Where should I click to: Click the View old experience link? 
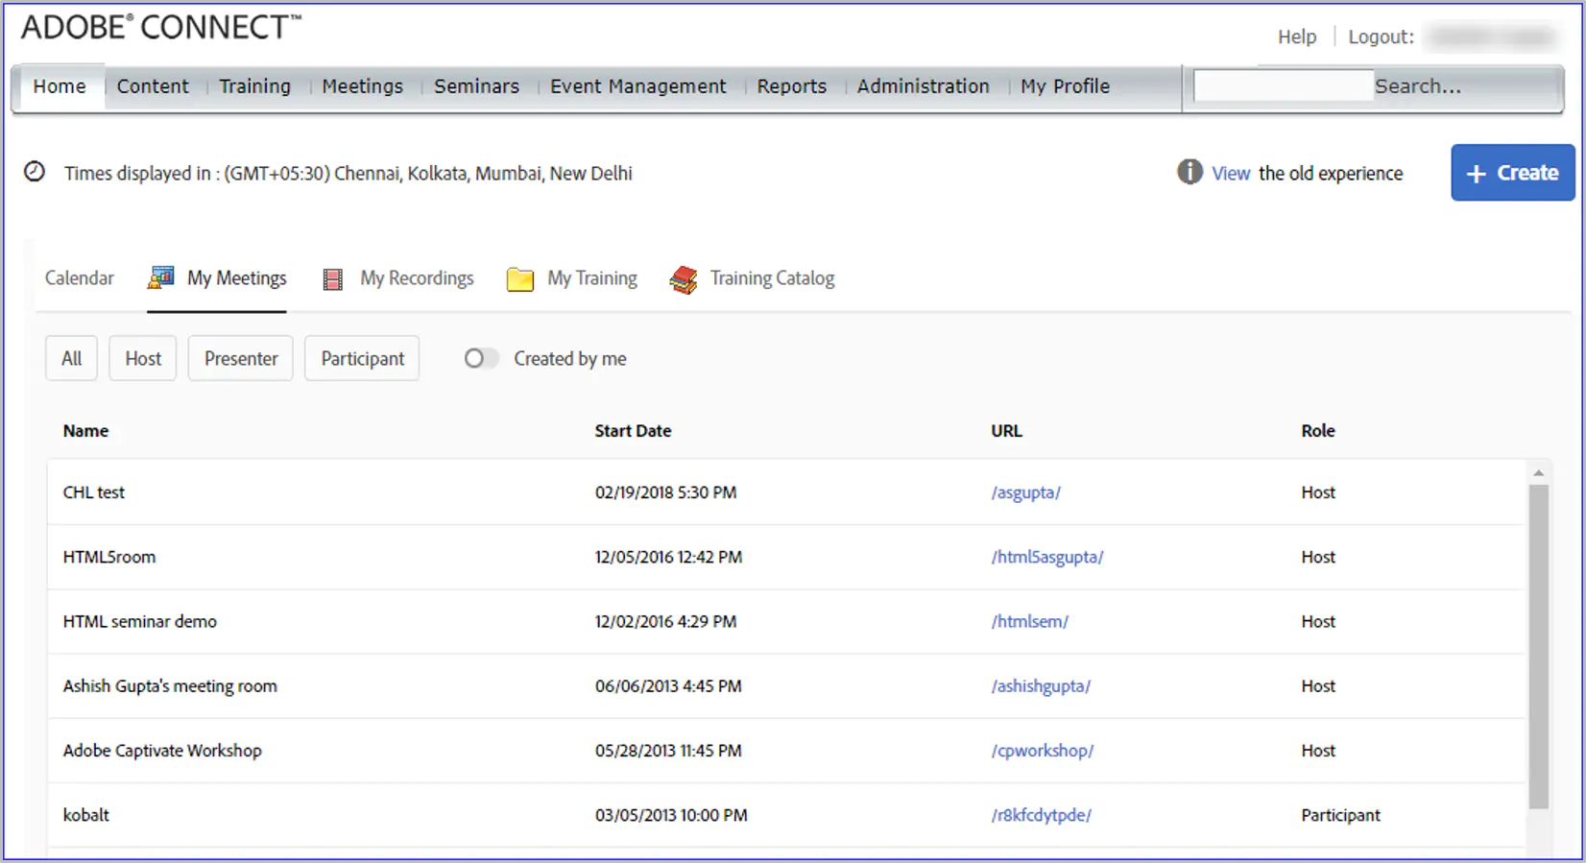tap(1231, 173)
